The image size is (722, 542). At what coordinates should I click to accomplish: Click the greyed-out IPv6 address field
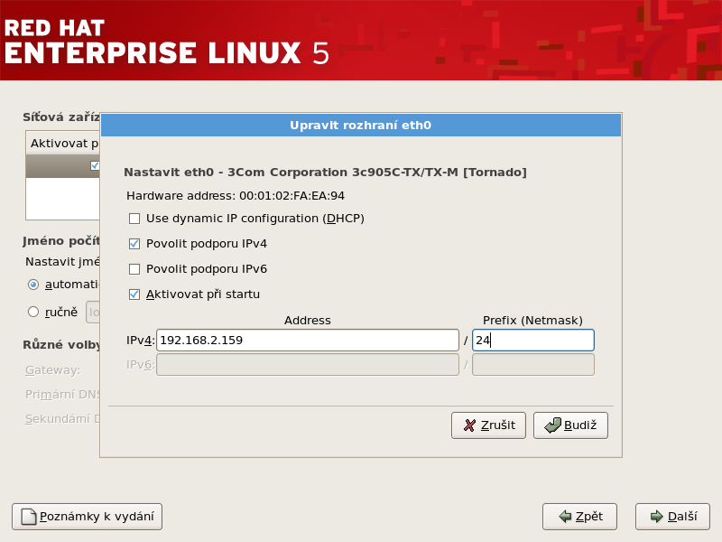point(307,365)
